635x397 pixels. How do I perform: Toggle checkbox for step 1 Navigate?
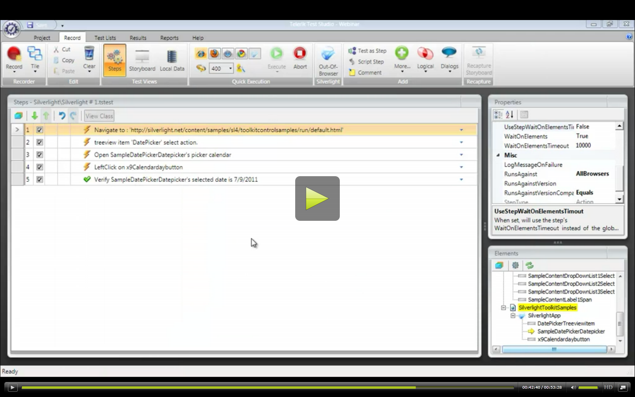(40, 130)
